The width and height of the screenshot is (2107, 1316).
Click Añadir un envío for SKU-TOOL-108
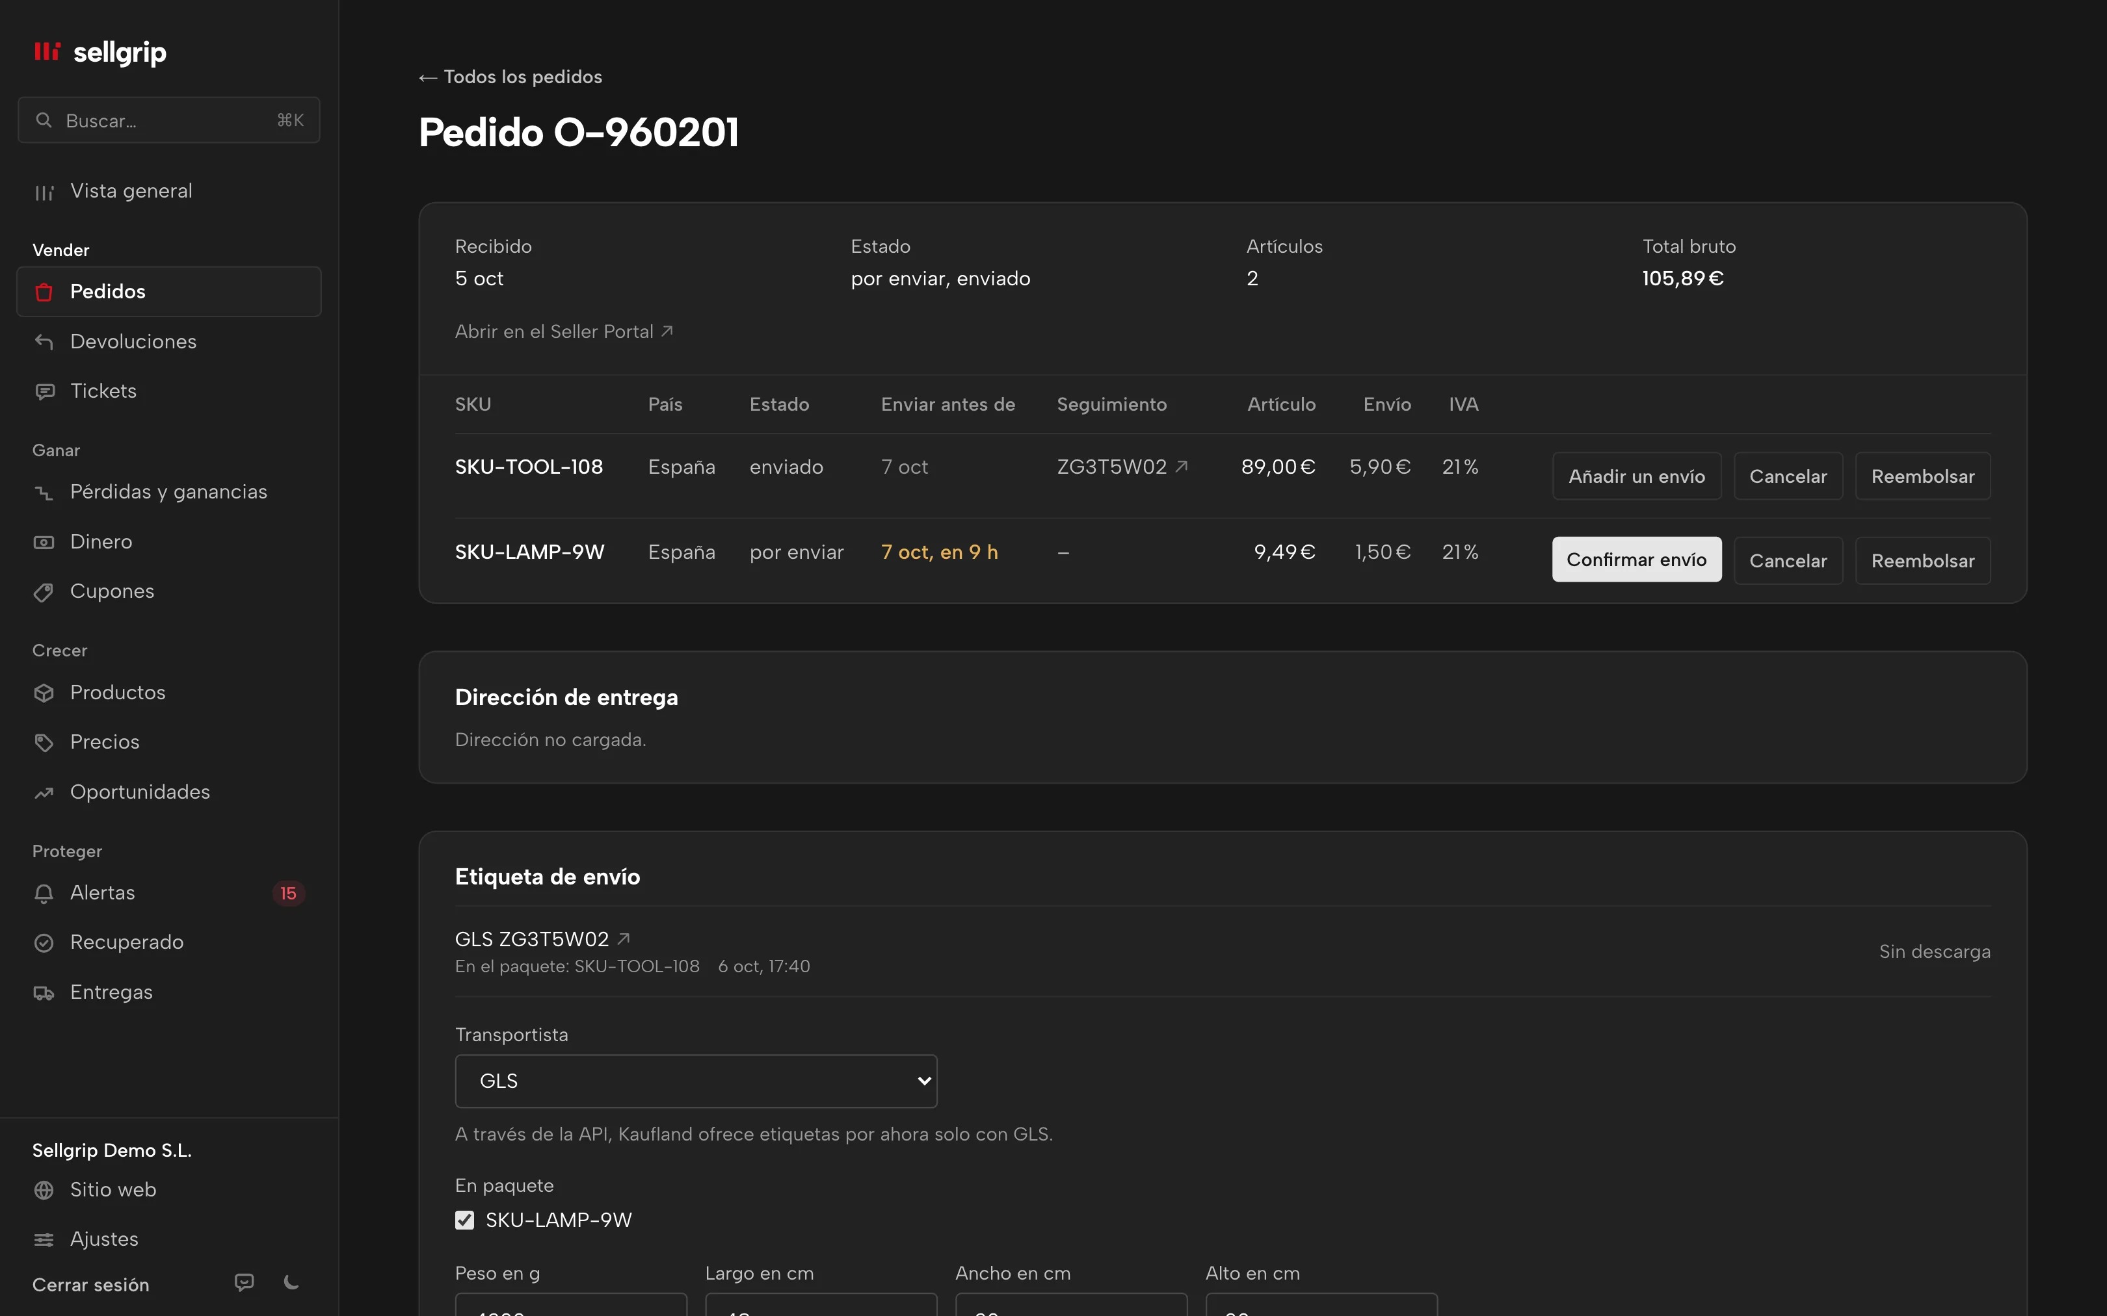click(x=1636, y=476)
